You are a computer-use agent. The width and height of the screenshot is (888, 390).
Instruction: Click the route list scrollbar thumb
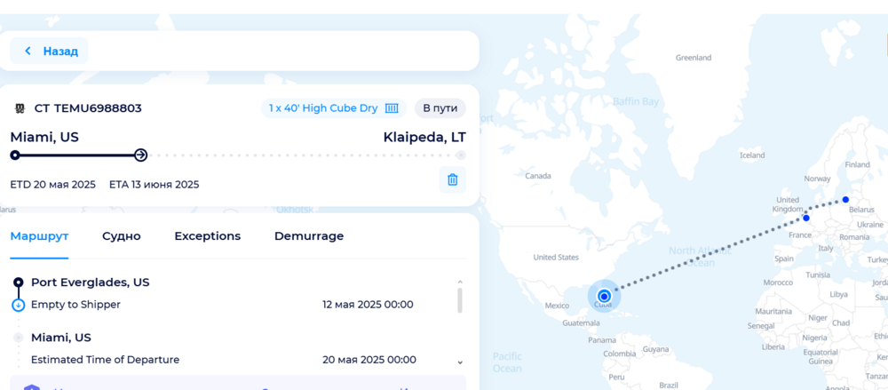(x=459, y=299)
